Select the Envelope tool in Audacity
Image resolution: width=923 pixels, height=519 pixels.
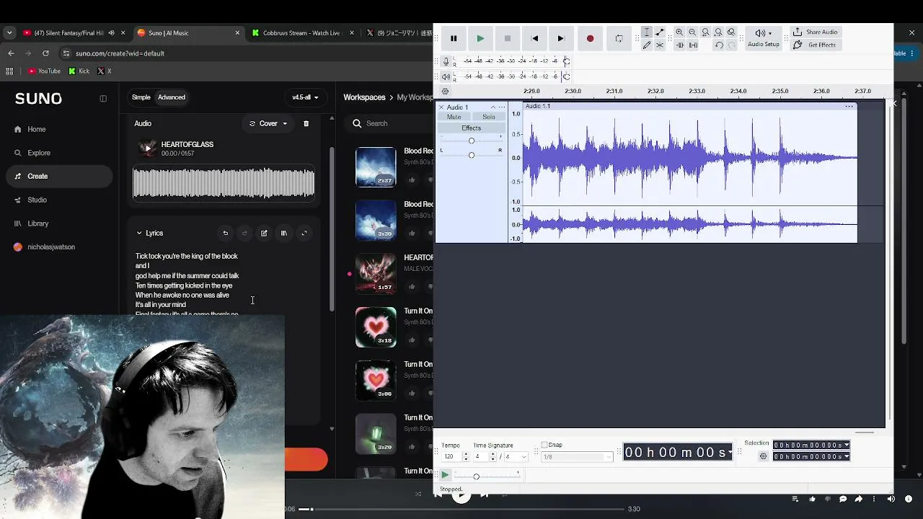click(x=660, y=32)
